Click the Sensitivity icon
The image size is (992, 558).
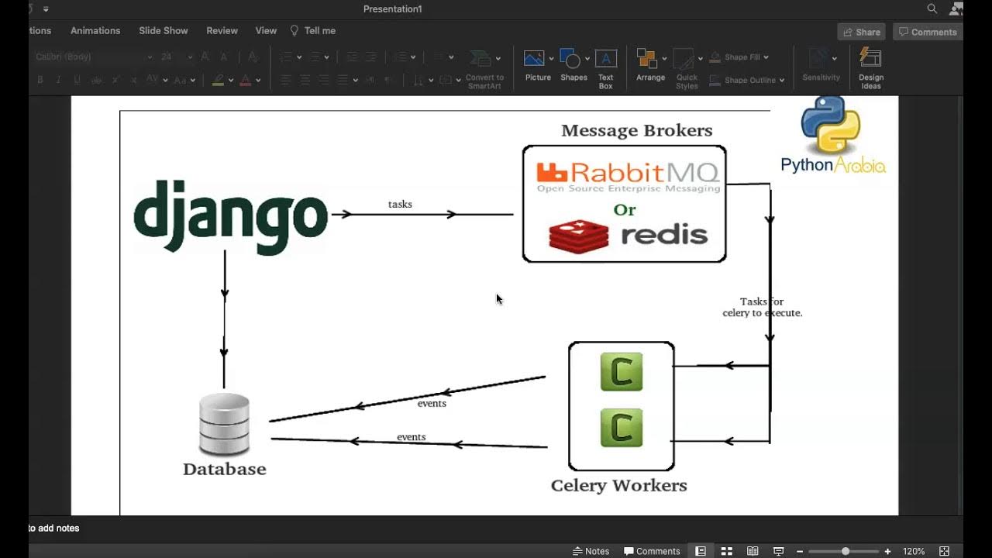pyautogui.click(x=818, y=59)
